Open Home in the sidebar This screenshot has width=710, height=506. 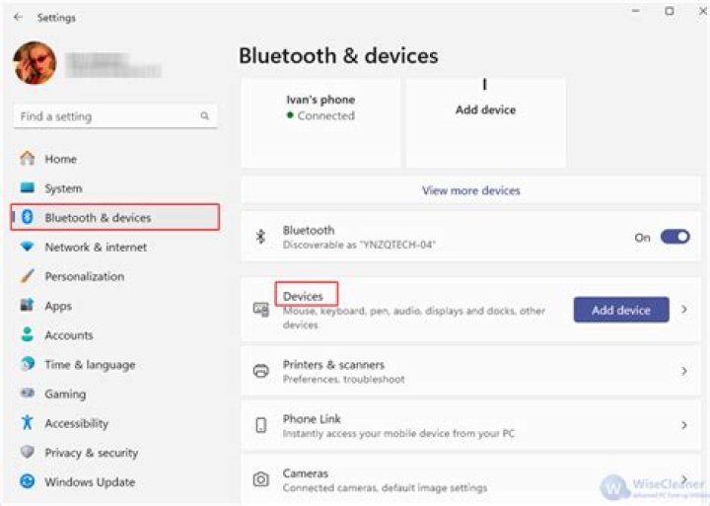pyautogui.click(x=115, y=159)
